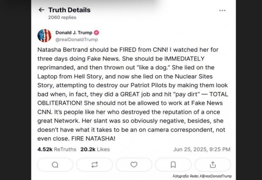Screen dimensions: 262x180
Task: Share the post with the share icon
Action: 213,165
